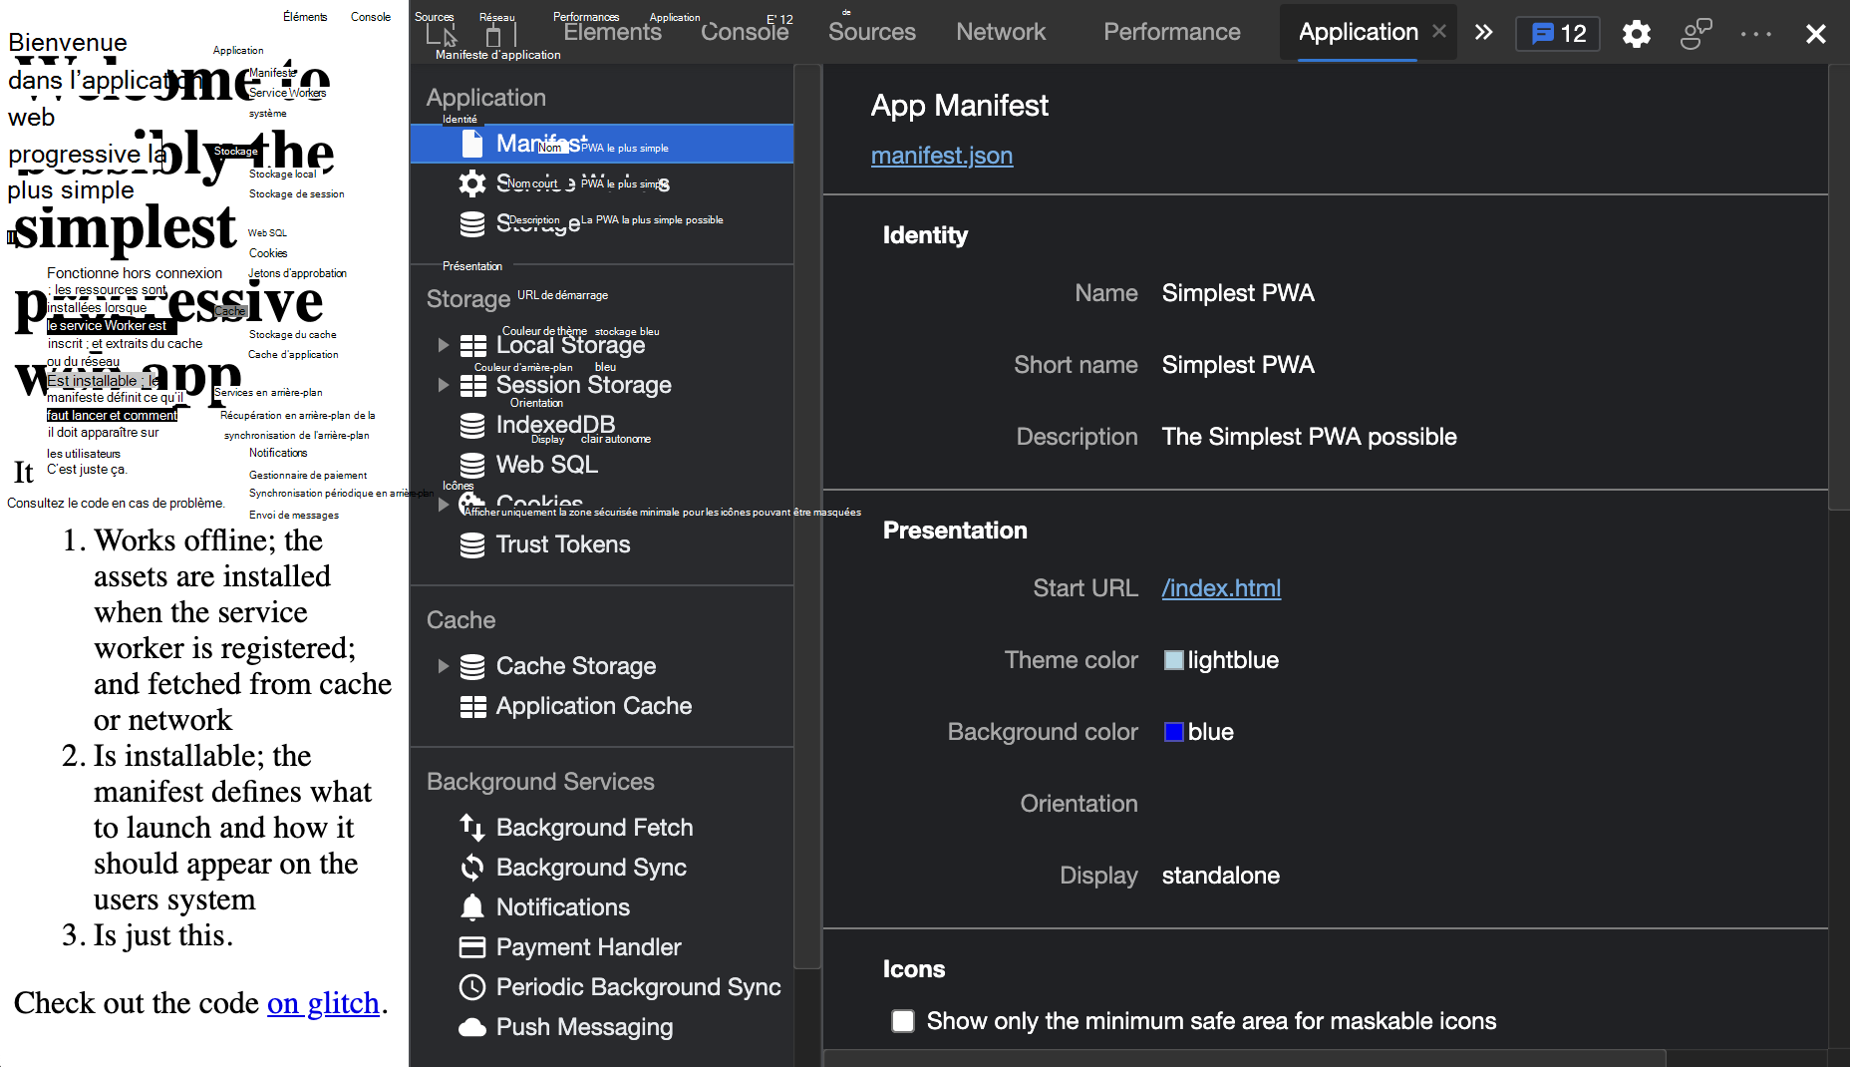Open the more tabs chevron
The image size is (1850, 1067).
[x=1484, y=33]
